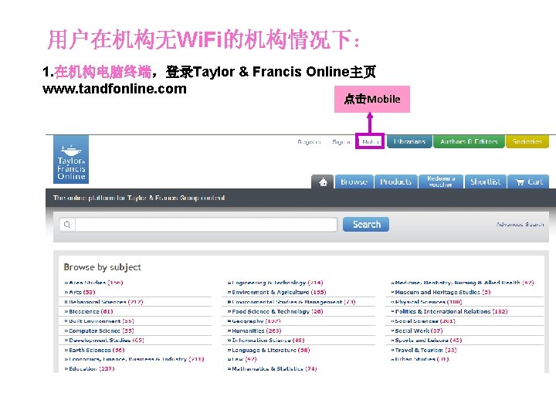The height and width of the screenshot is (417, 556).
Task: Browse Politics & International Relations subject
Action: click(x=449, y=311)
